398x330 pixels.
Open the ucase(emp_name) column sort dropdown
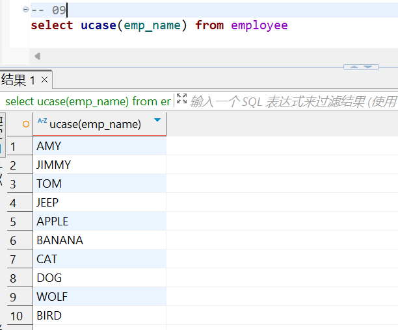pyautogui.click(x=157, y=121)
